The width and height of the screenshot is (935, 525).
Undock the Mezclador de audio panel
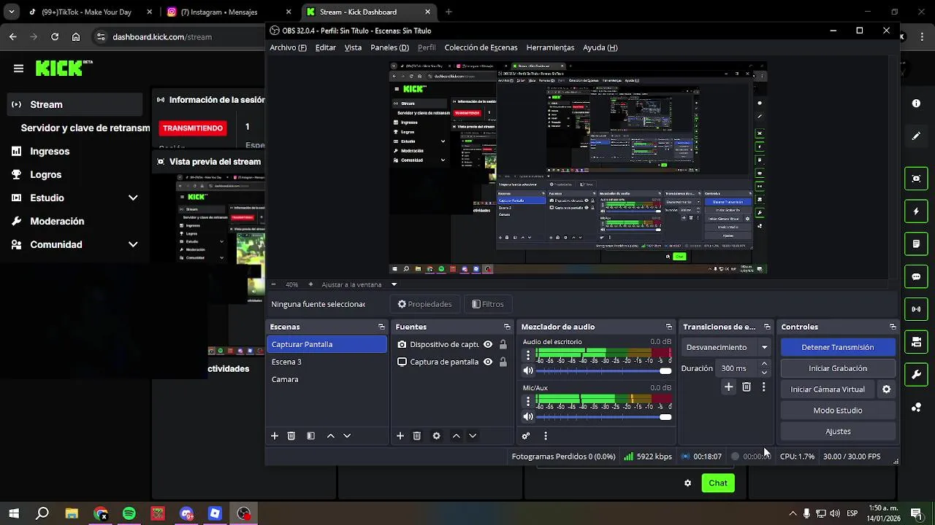tap(668, 327)
